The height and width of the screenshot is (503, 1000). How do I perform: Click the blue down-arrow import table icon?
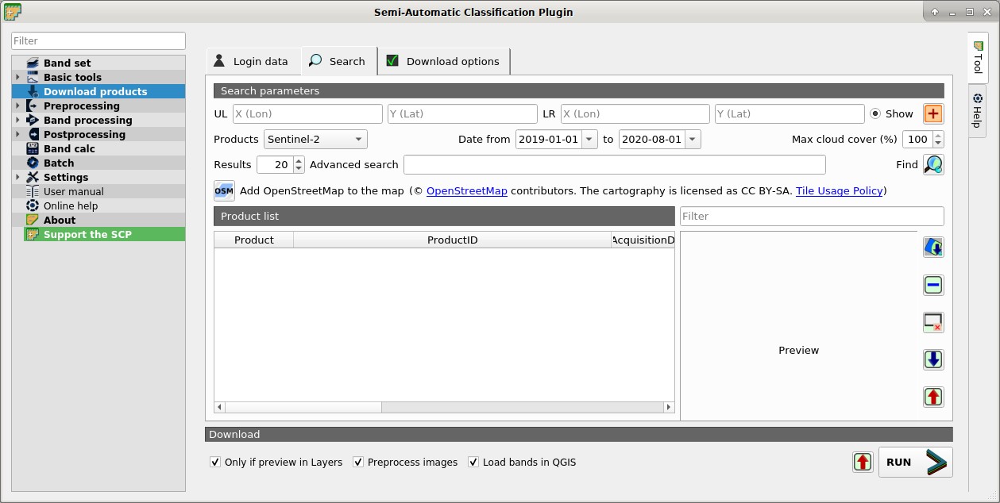933,359
